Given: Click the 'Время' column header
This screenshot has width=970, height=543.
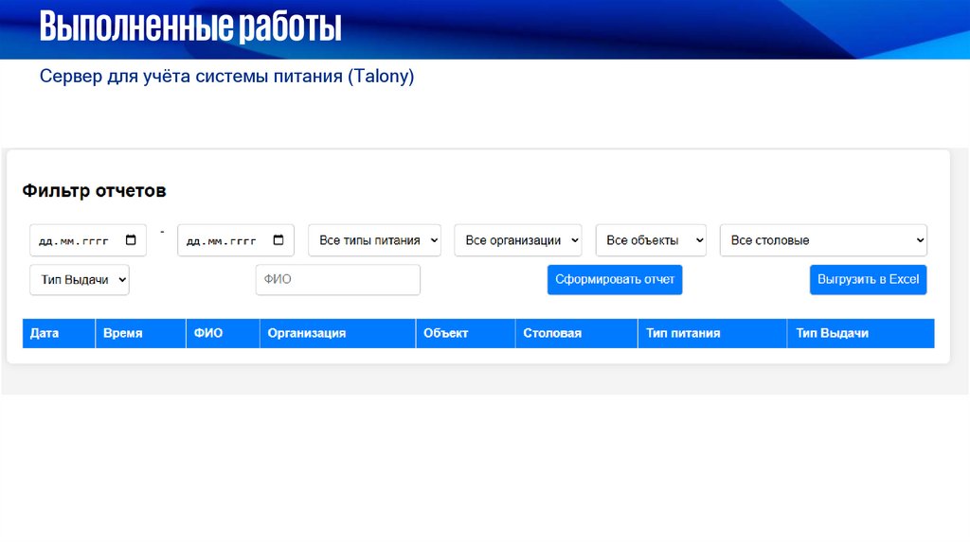Looking at the screenshot, I should click(140, 334).
